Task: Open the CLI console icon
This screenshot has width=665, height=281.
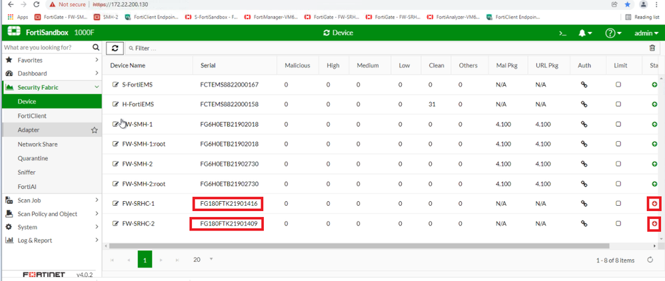Action: pyautogui.click(x=563, y=33)
